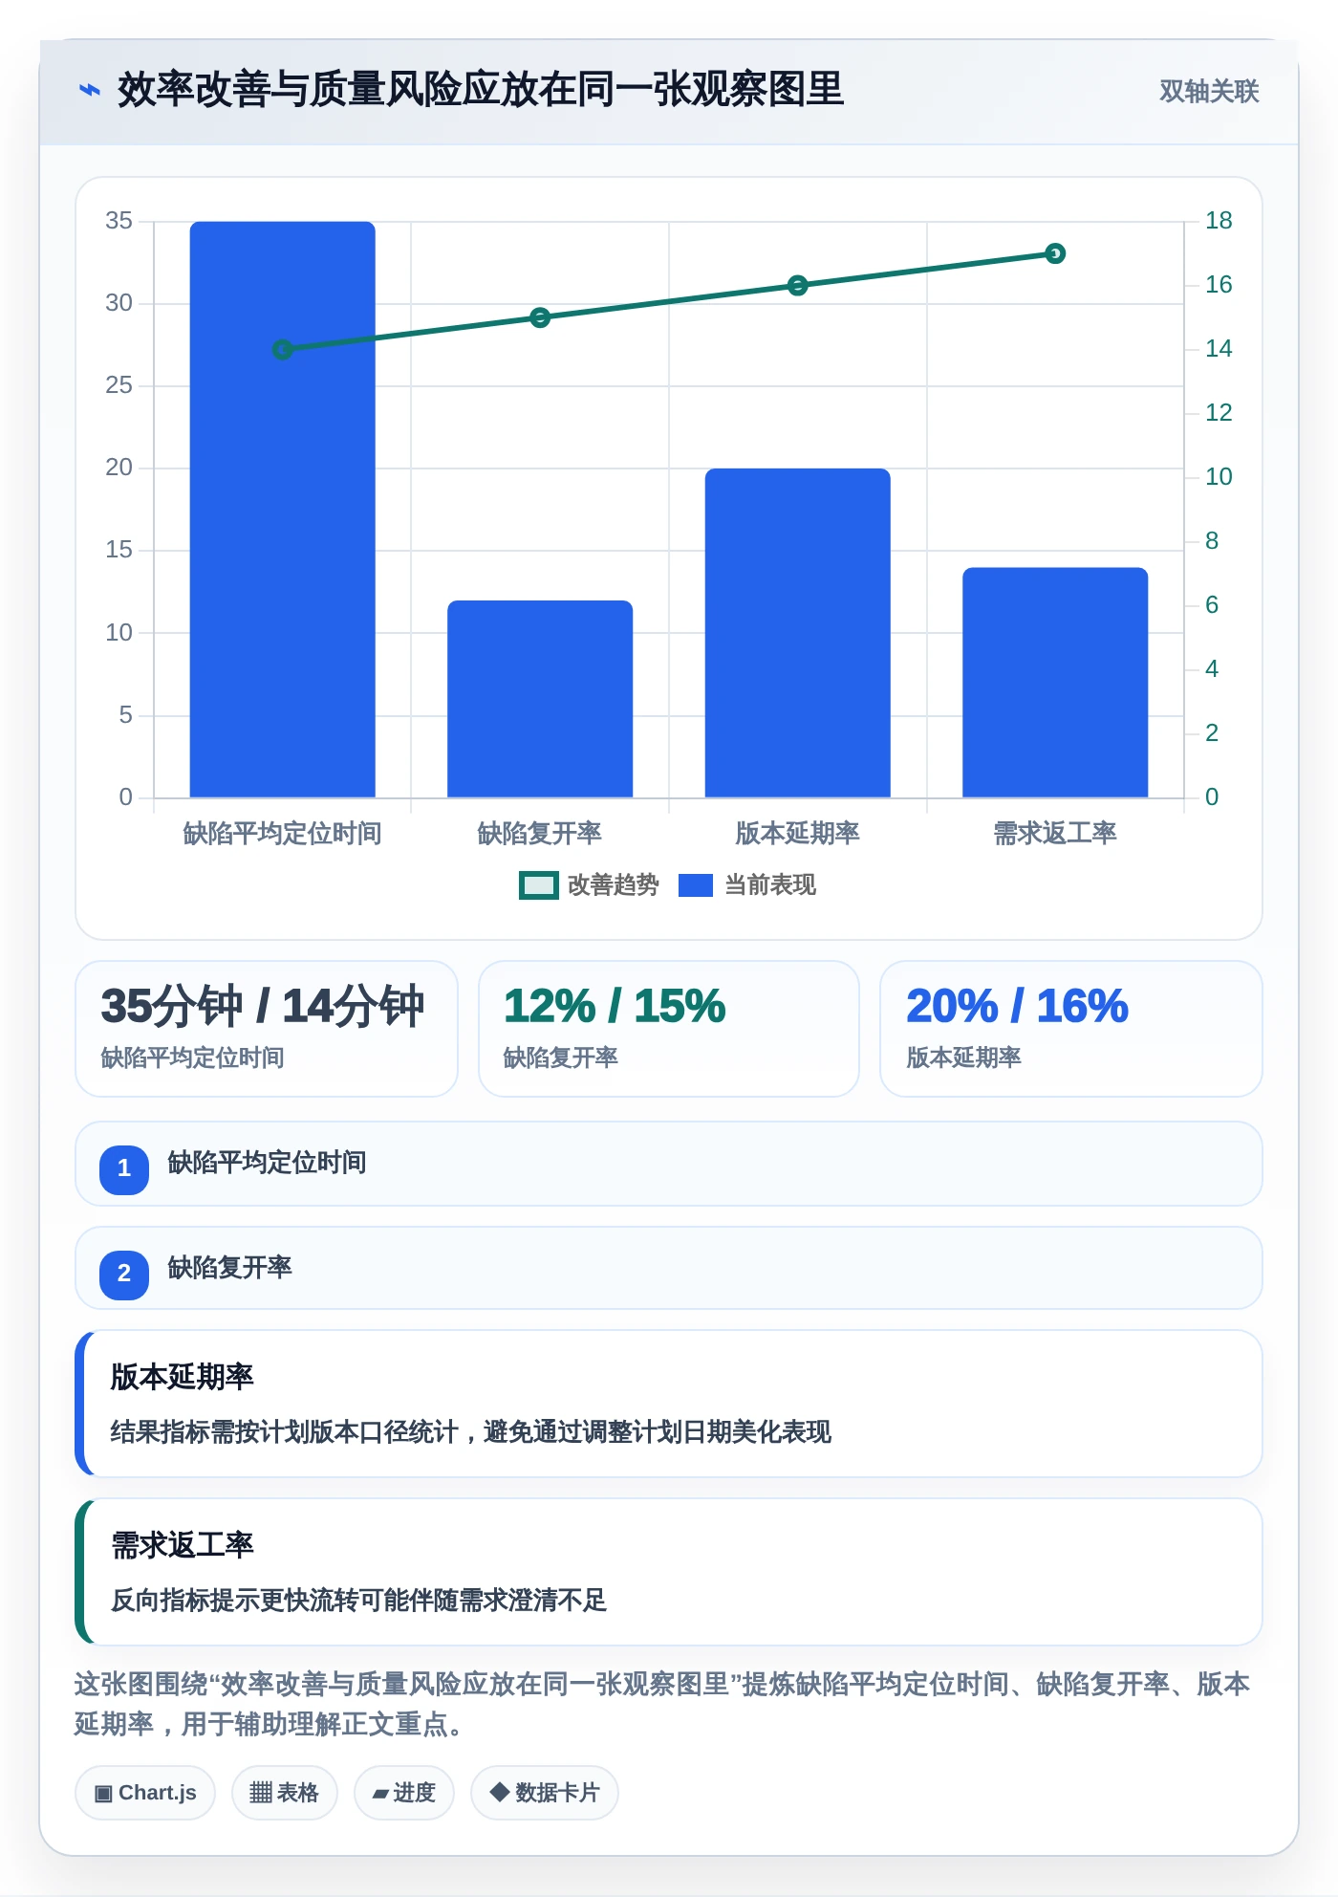Viewport: 1338px width, 1897px height.
Task: Click the 表格 tag
Action: click(x=285, y=1793)
